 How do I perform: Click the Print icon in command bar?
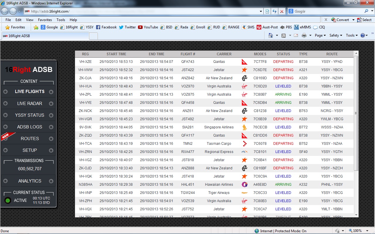point(304,35)
